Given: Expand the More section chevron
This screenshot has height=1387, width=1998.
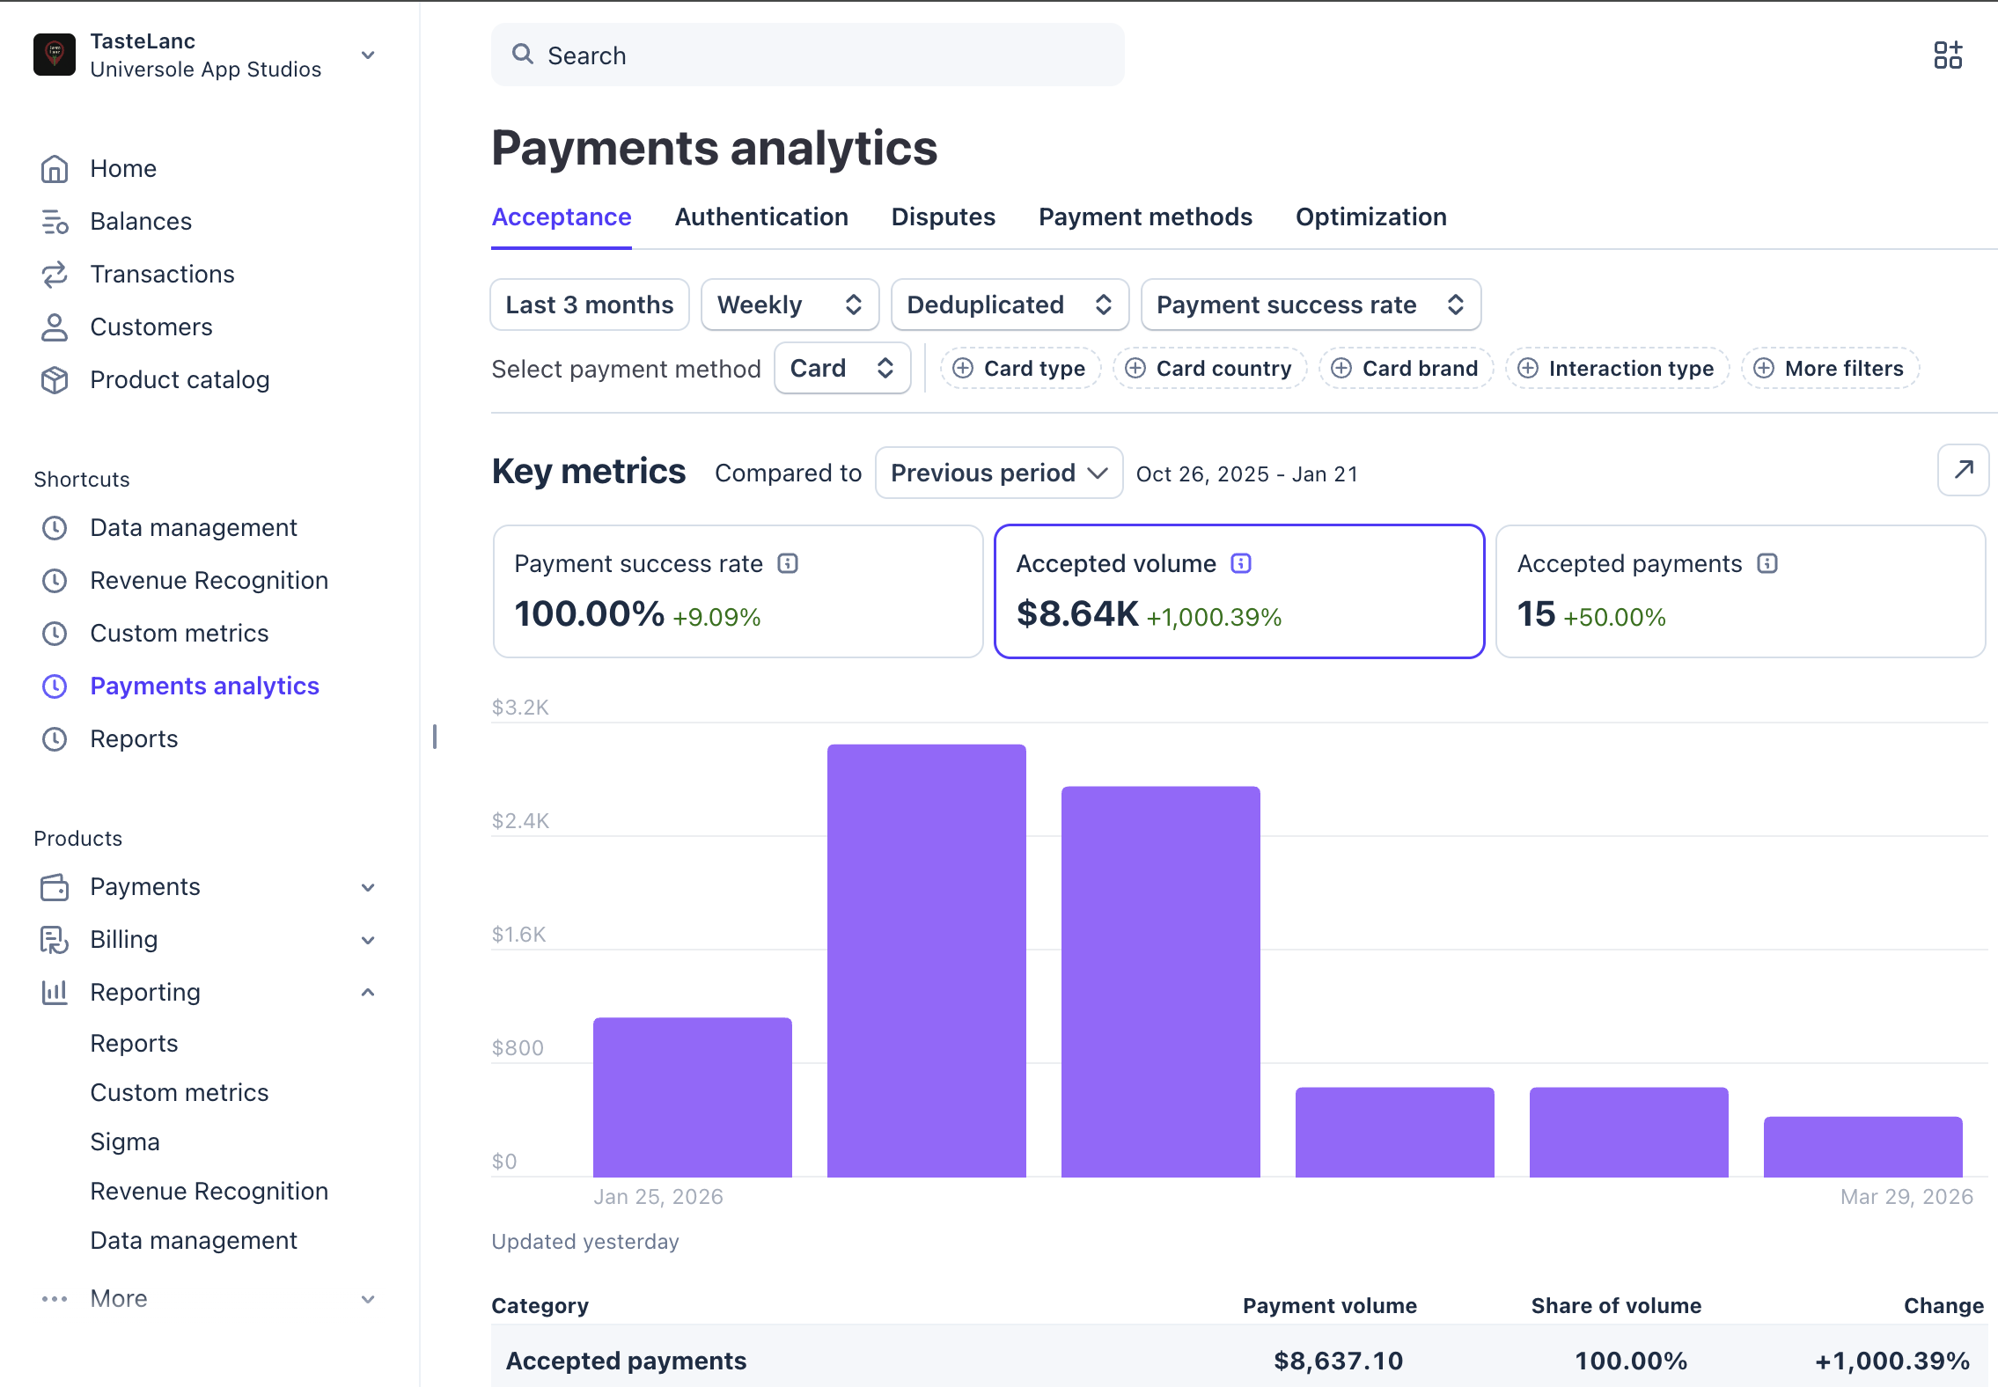Looking at the screenshot, I should [369, 1299].
